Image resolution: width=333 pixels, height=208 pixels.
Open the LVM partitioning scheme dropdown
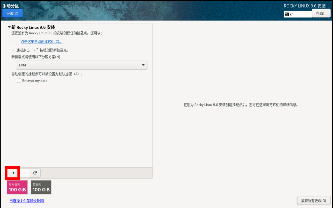82,65
